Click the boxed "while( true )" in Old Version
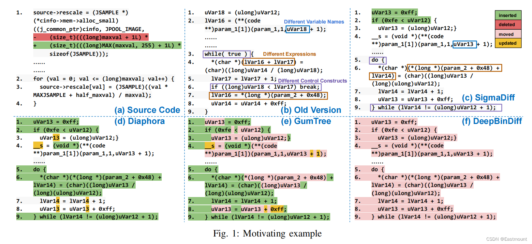The image size is (532, 244). [x=227, y=54]
